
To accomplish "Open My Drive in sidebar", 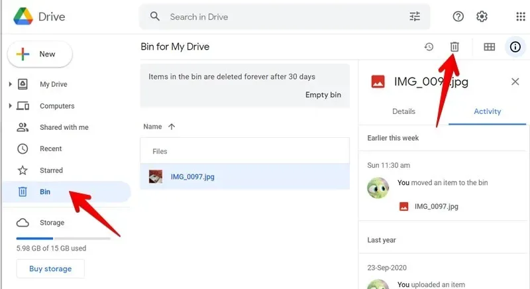I will (x=54, y=84).
